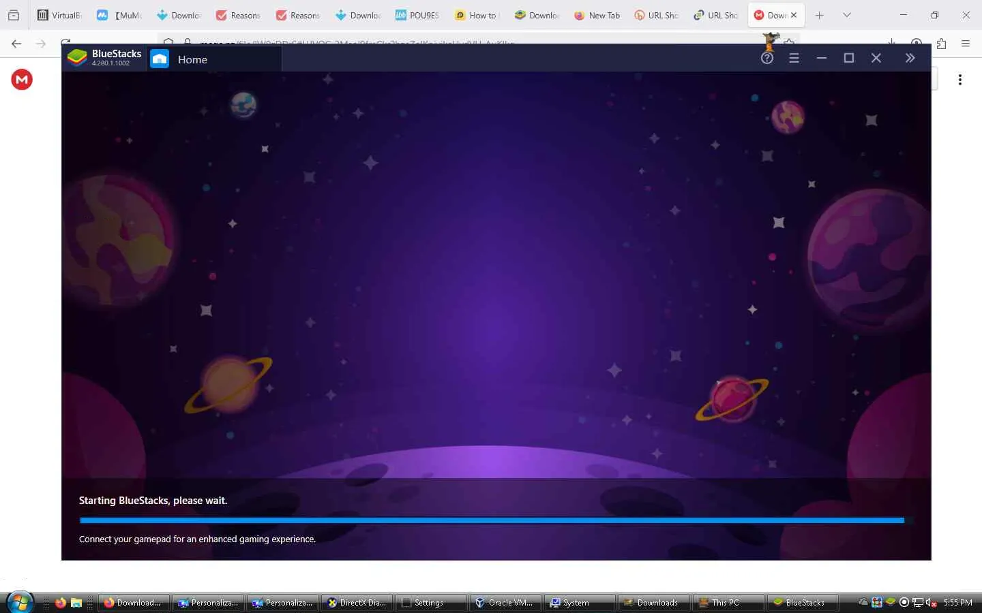Image resolution: width=982 pixels, height=613 pixels.
Task: Open a new browser tab
Action: click(x=820, y=15)
